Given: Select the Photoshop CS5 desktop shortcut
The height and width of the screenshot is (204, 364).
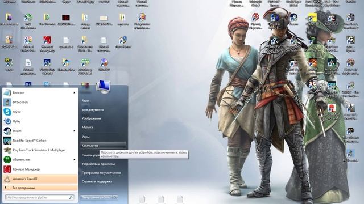Looking at the screenshot, I should pos(47,66).
